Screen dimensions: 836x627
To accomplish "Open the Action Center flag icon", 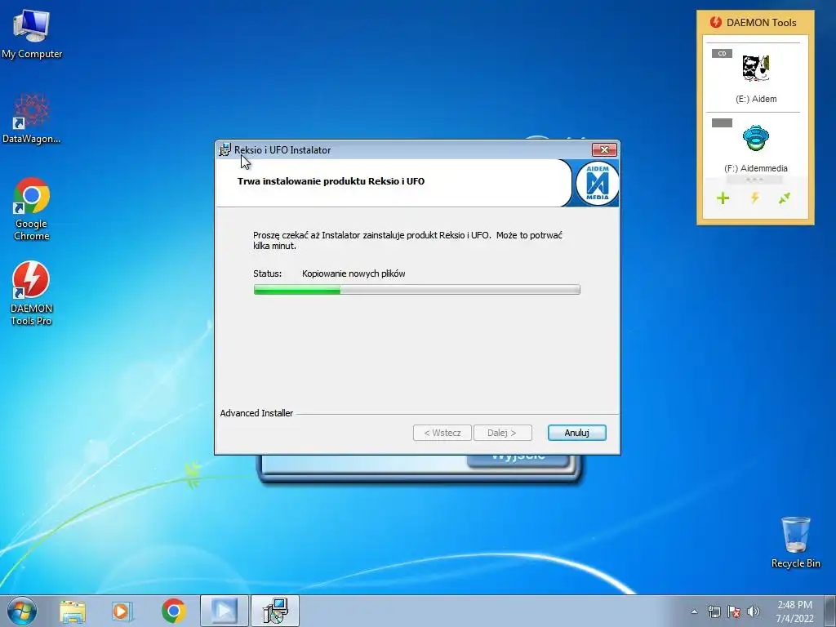I will click(x=734, y=611).
